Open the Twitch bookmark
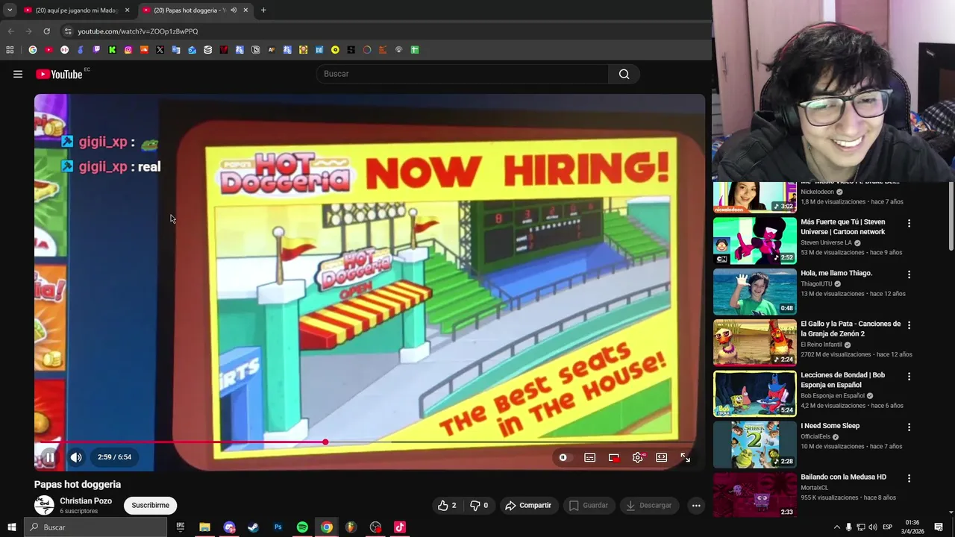Image resolution: width=955 pixels, height=537 pixels. coord(96,50)
